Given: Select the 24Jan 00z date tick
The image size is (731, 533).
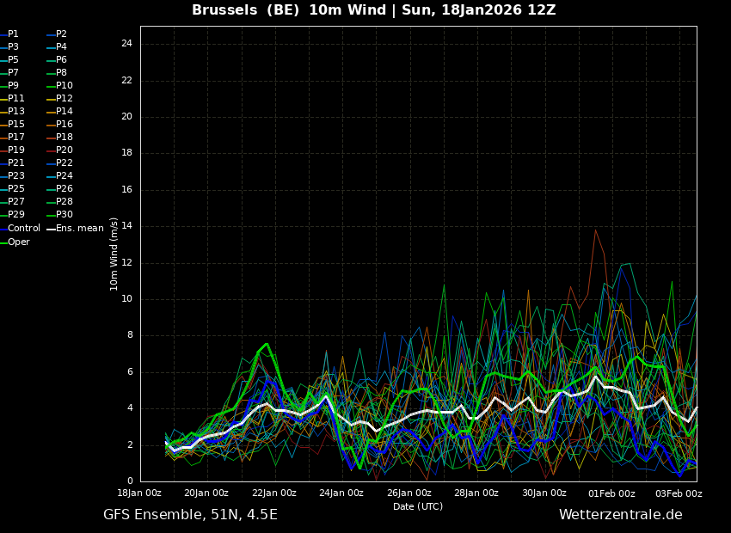Looking at the screenshot, I should (x=341, y=493).
